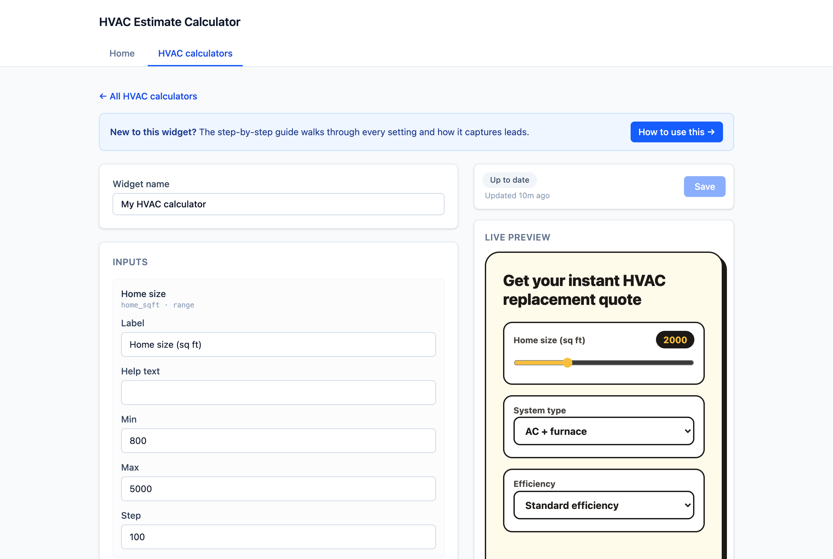Click the 2000 value badge in preview
Screen dimensions: 833x559
[x=675, y=340]
